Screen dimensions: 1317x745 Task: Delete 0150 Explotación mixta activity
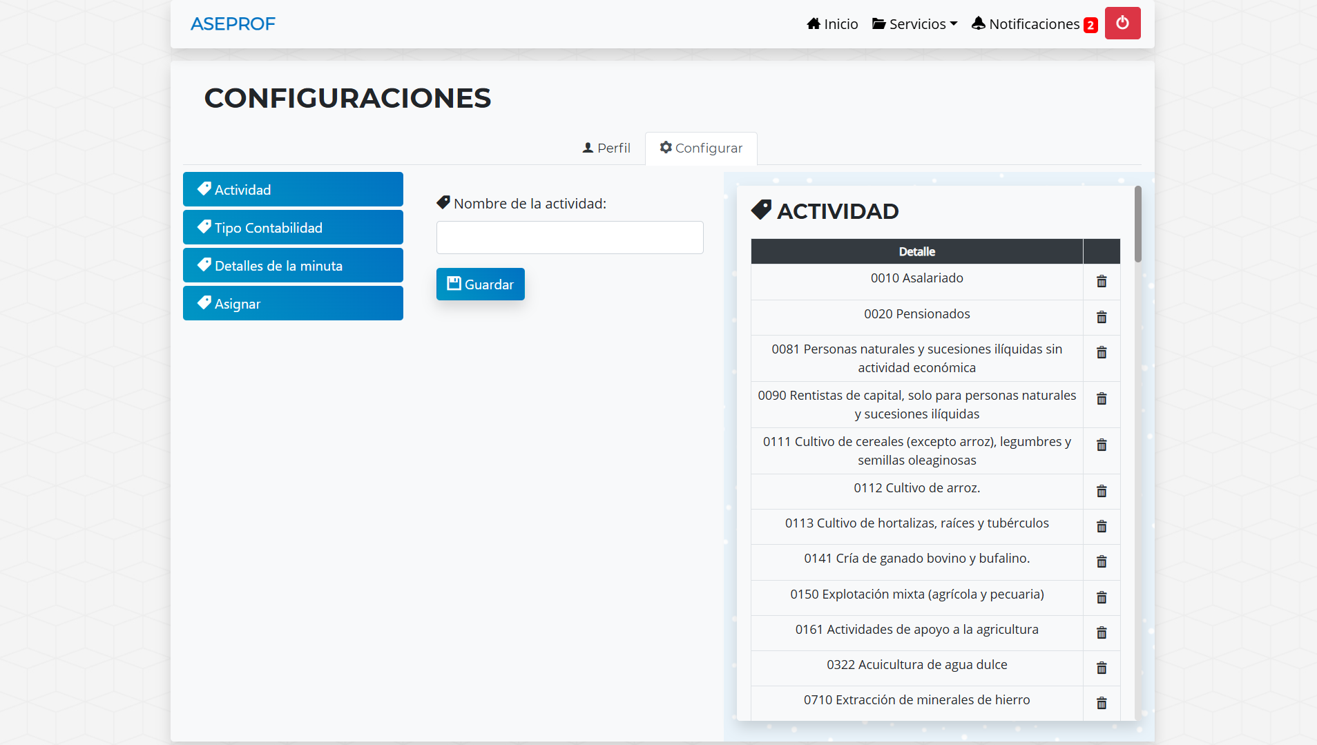[1102, 597]
